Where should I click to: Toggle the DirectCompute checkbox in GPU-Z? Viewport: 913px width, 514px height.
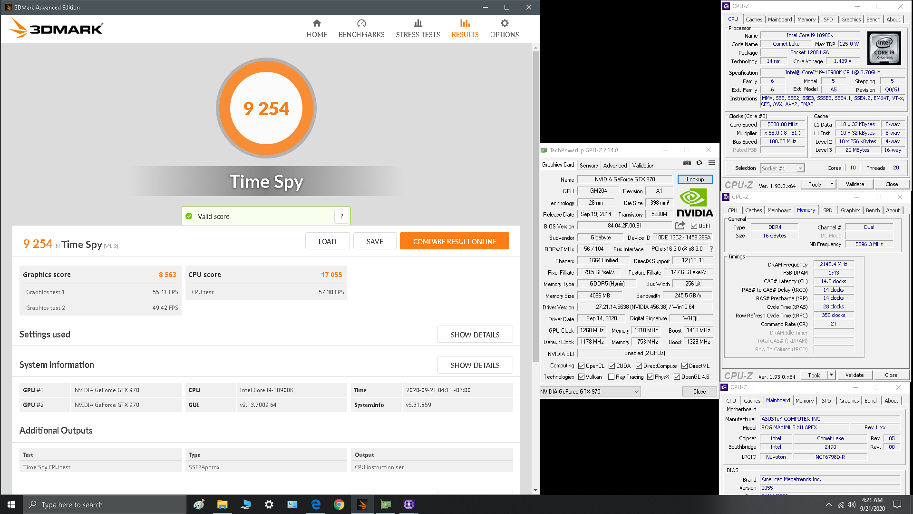(639, 366)
